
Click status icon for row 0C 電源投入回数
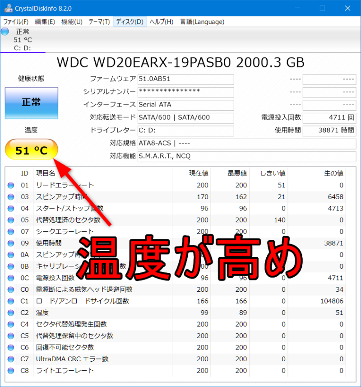[x=10, y=278]
